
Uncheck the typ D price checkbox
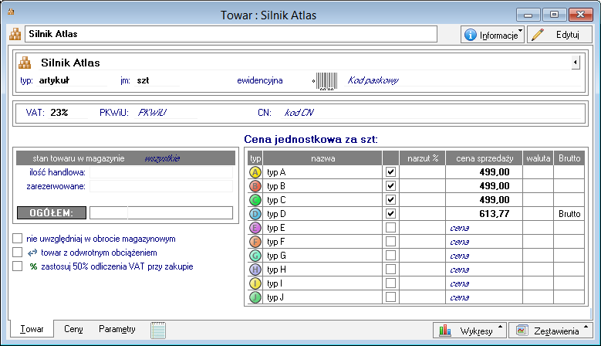(390, 213)
